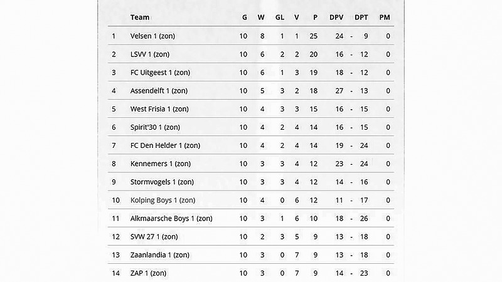Select FC Uitgeest 1 (zon) in the table
The image size is (502, 282).
point(160,73)
